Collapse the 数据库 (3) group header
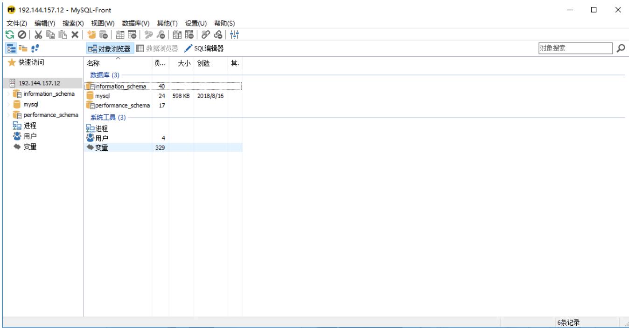 click(105, 75)
